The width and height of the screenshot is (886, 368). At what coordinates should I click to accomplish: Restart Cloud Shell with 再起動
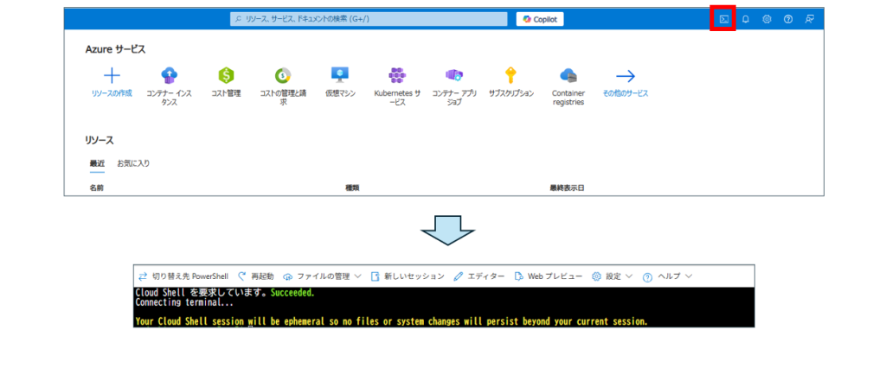pyautogui.click(x=256, y=276)
